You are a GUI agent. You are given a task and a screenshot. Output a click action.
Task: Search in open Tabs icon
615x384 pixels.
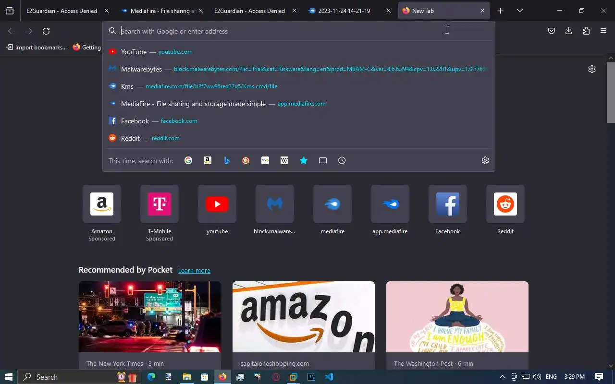(x=323, y=160)
